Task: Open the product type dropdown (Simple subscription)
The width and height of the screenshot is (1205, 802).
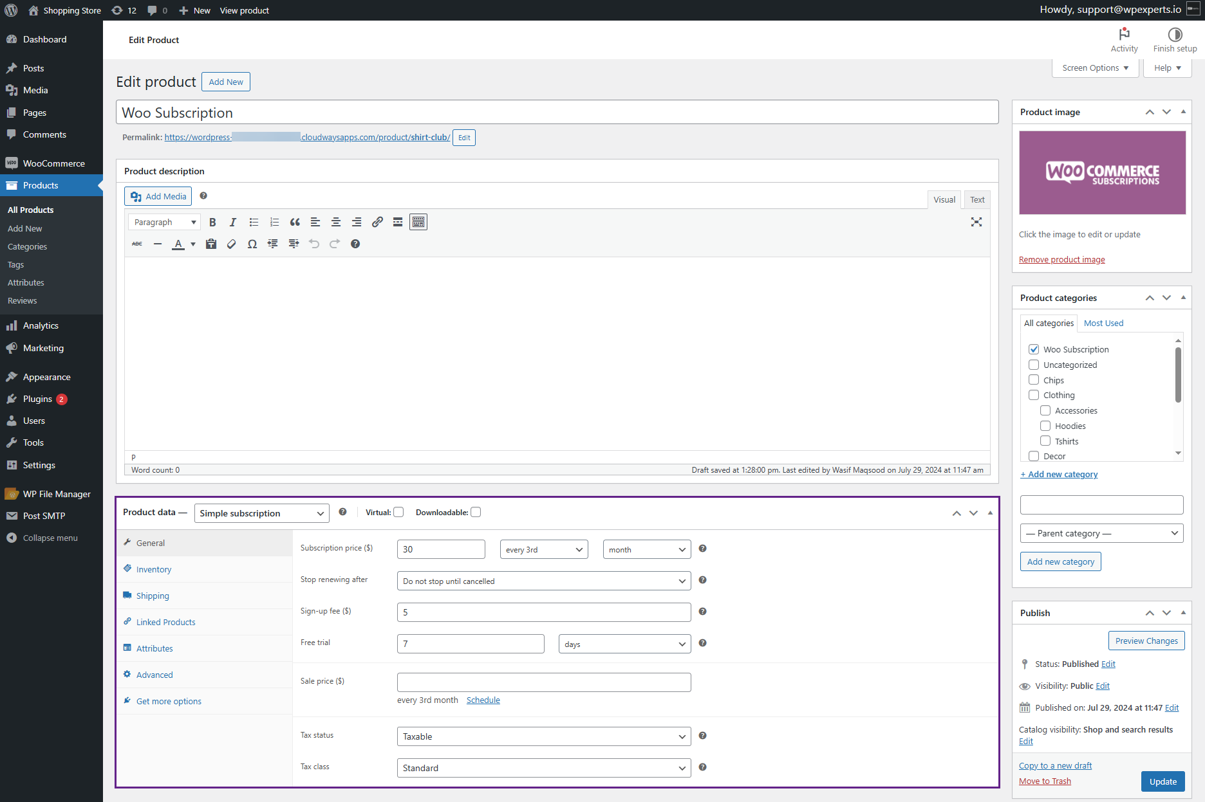Action: tap(261, 513)
